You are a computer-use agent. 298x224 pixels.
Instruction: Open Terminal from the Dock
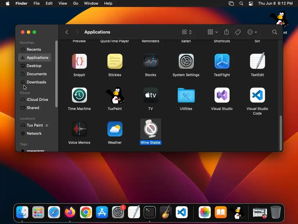(150, 212)
